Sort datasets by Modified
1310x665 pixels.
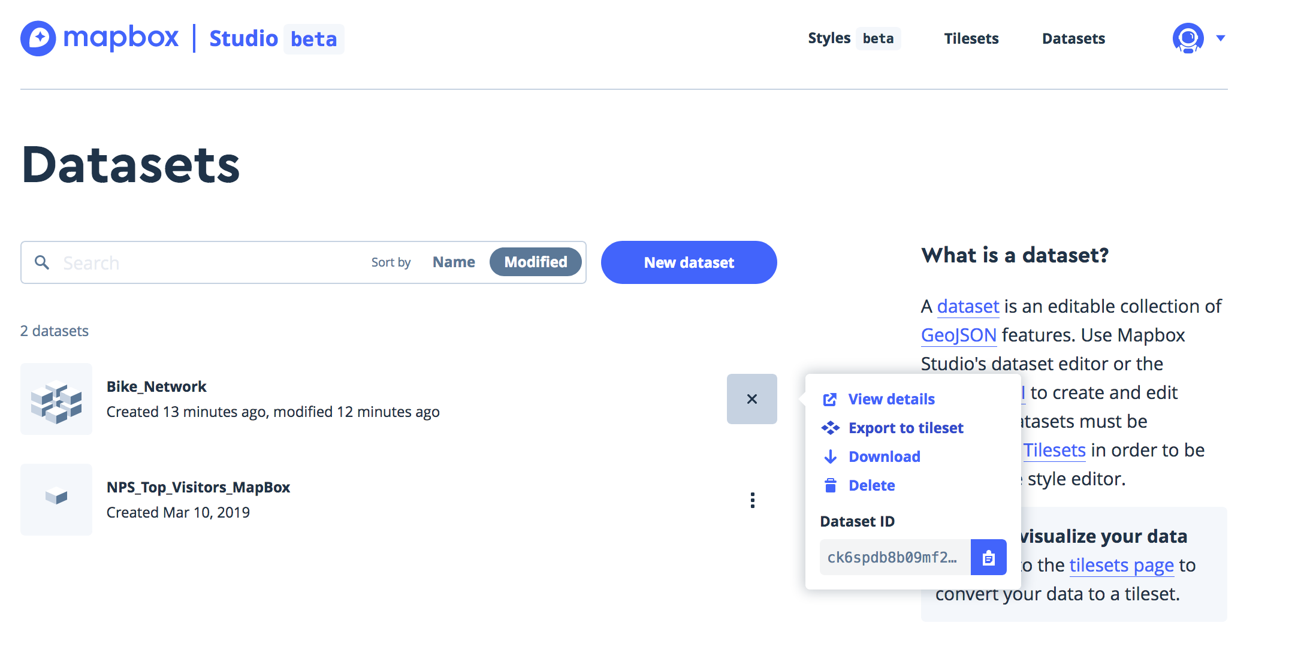(536, 262)
